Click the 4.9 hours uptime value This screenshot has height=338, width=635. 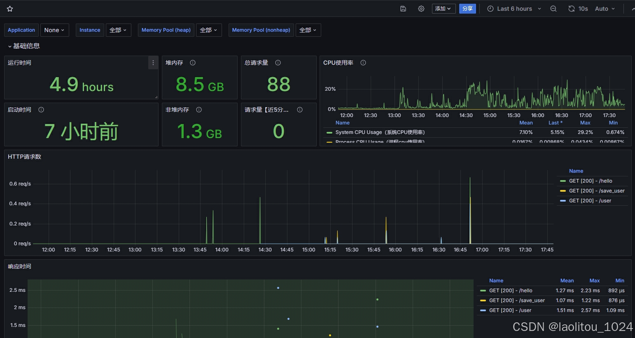[x=82, y=85]
